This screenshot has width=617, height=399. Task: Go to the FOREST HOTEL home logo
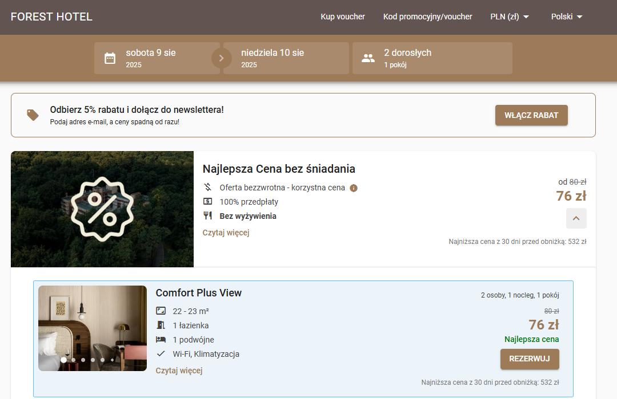[x=51, y=17]
